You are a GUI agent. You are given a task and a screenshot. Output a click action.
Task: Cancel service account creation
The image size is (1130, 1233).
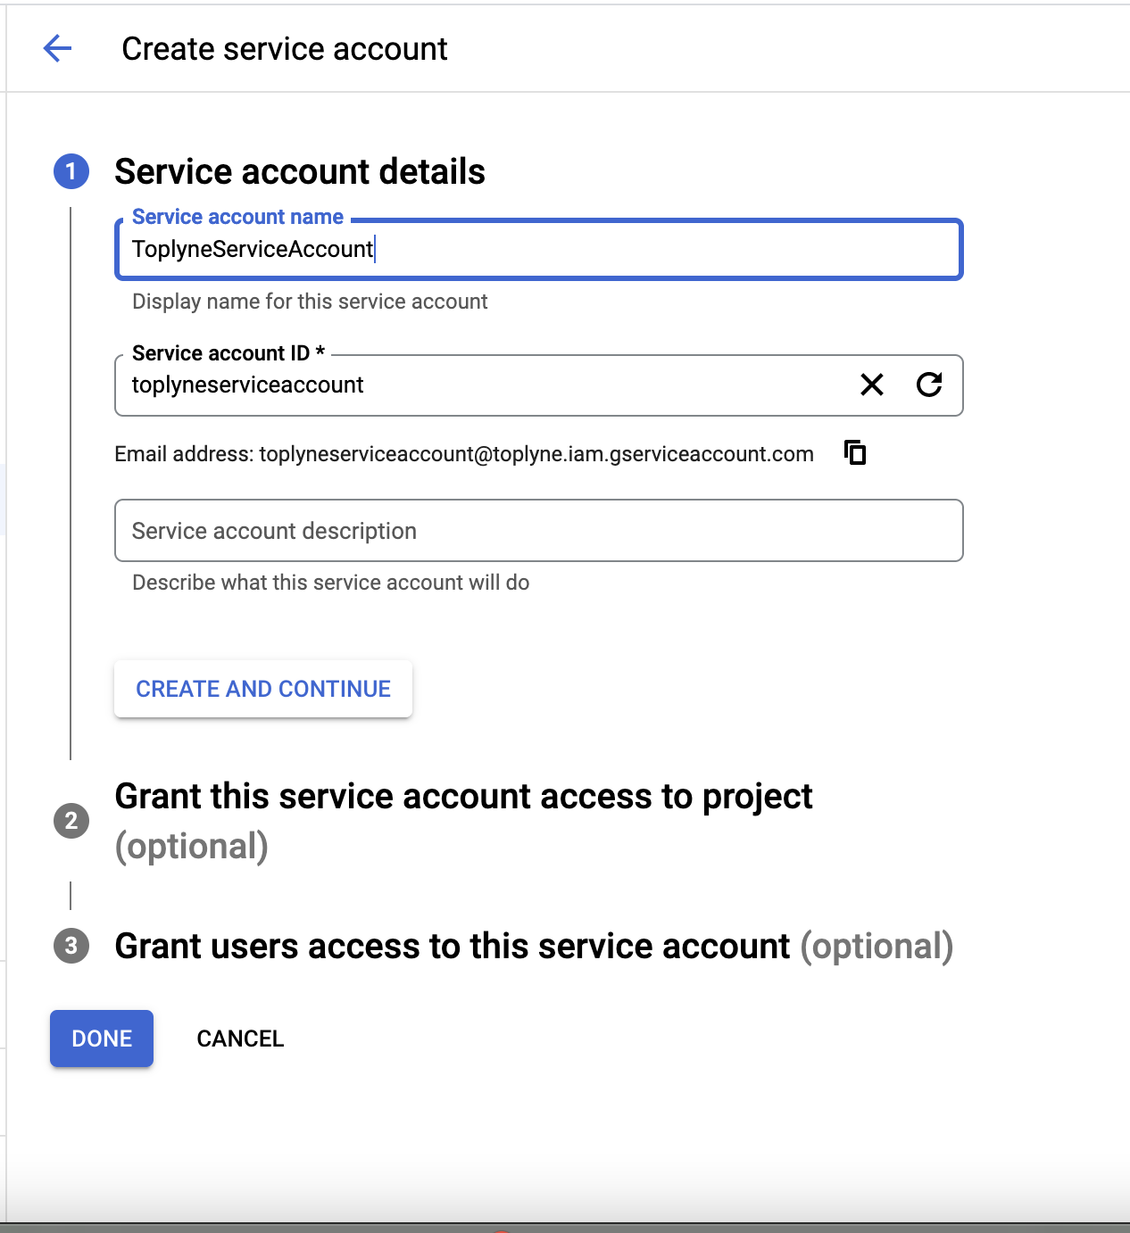pos(240,1039)
